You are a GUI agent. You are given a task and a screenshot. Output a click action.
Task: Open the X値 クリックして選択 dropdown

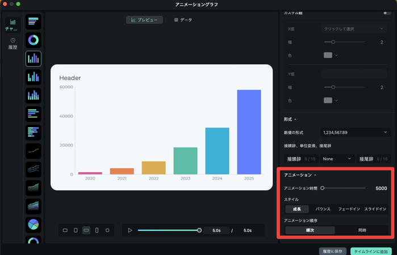(x=354, y=29)
